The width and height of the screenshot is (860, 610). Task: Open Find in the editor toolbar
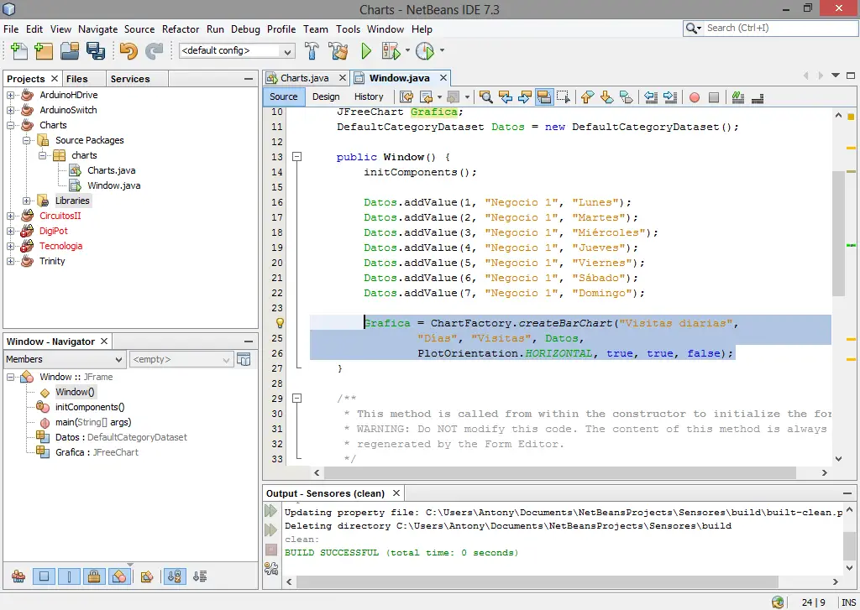coord(487,97)
